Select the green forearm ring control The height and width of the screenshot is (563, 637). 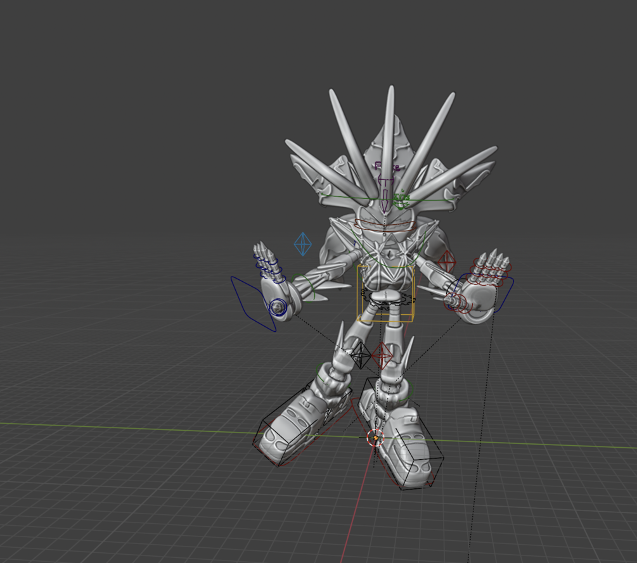pyautogui.click(x=303, y=288)
